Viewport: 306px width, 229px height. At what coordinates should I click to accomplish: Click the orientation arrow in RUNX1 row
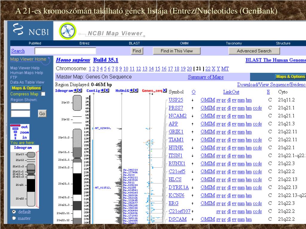[192, 164]
